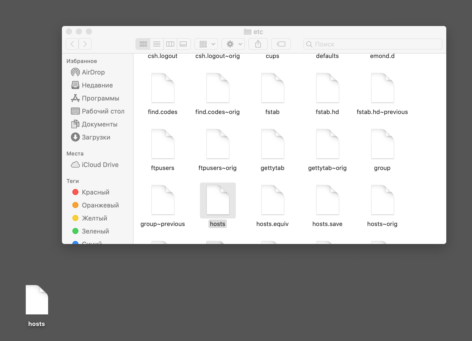Click the edit tags button
Image resolution: width=472 pixels, height=341 pixels.
tap(281, 44)
